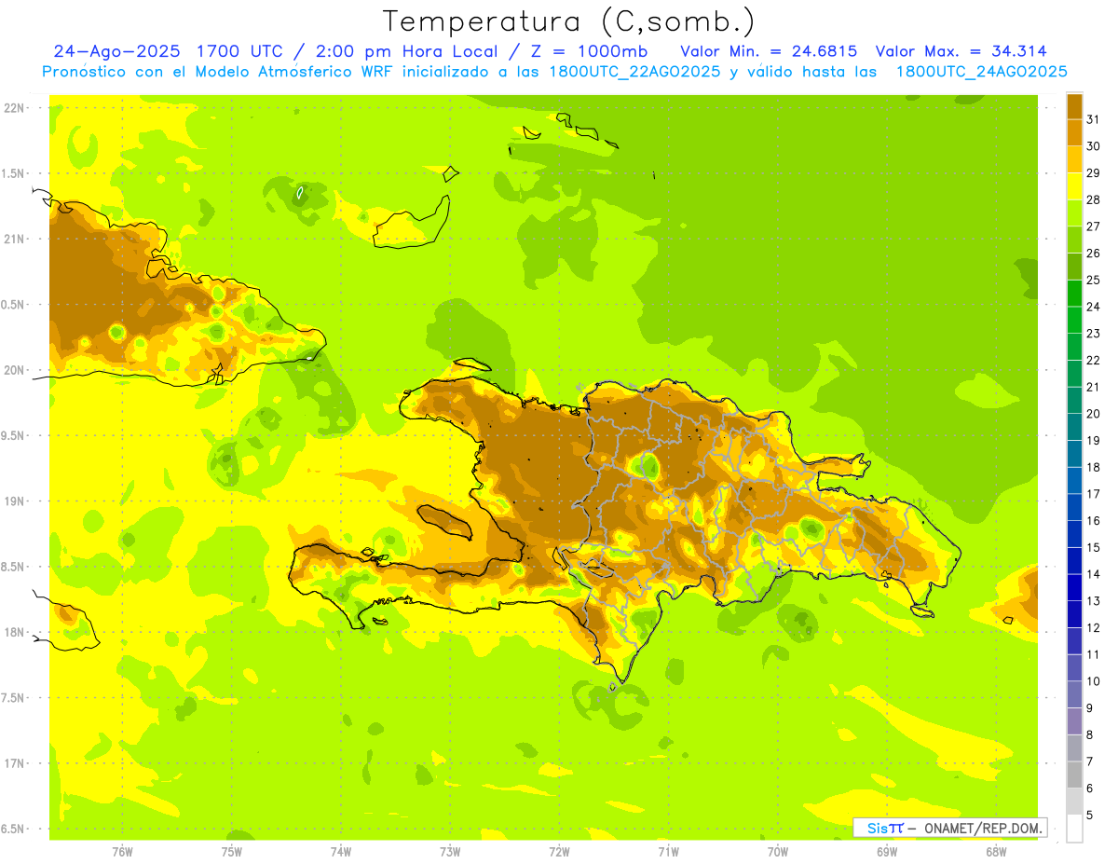Click the '73W' longitude axis label

[x=450, y=853]
